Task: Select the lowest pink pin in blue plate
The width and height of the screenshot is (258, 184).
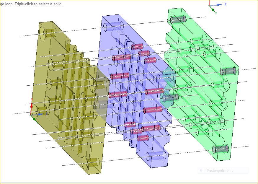Action: click(x=143, y=138)
